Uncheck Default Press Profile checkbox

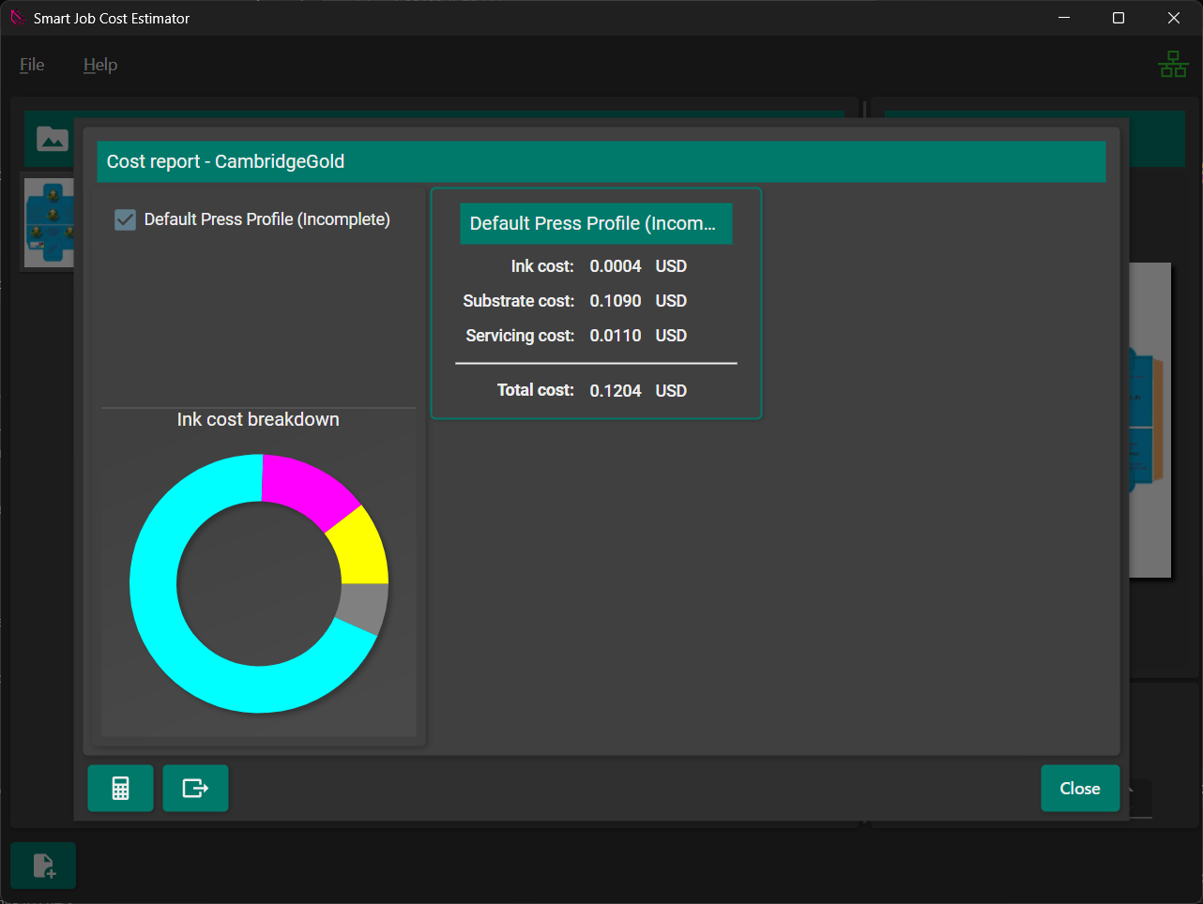point(125,219)
